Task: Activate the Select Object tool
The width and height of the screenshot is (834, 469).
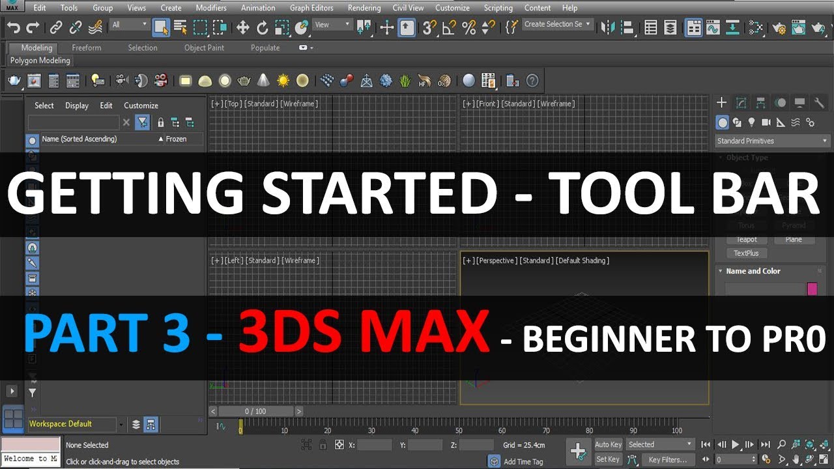Action: pyautogui.click(x=160, y=27)
